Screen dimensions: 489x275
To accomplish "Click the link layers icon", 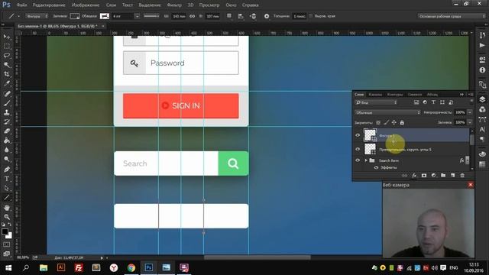I will click(x=404, y=176).
